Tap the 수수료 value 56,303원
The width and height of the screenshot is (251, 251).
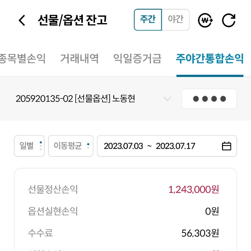(200, 233)
